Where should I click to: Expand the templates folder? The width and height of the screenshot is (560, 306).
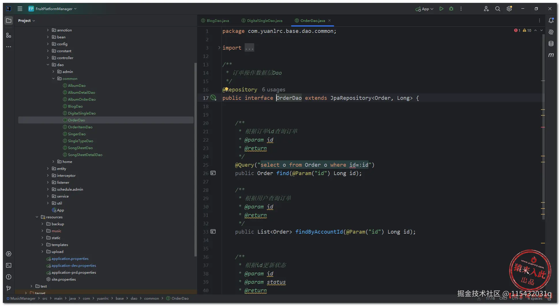[x=42, y=245]
